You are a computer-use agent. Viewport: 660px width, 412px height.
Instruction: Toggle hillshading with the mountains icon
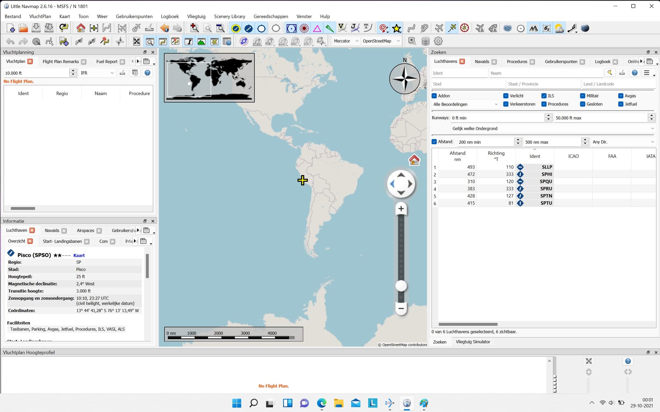[x=533, y=28]
